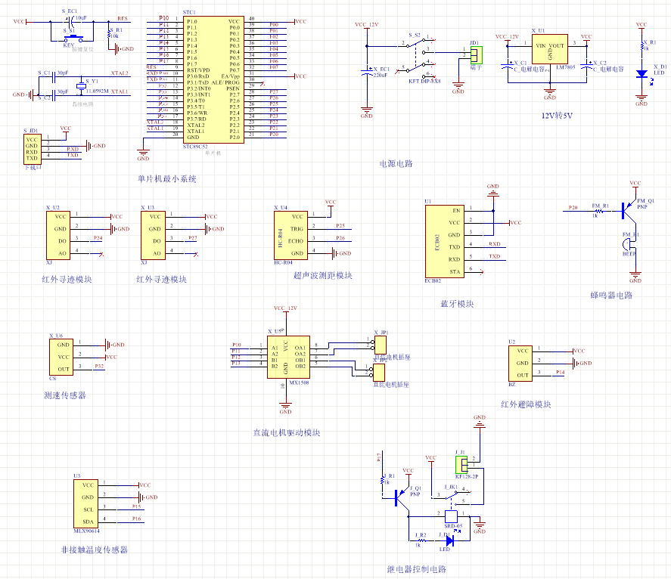Select the X_EC1 220uF capacitor
The image size is (671, 579).
point(367,71)
